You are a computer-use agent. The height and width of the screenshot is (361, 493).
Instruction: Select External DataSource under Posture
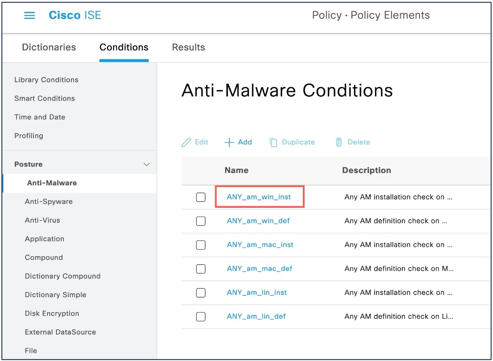60,332
